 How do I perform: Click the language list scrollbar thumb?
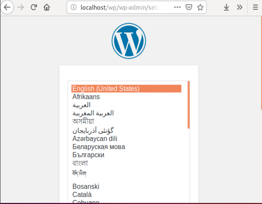[x=189, y=105]
